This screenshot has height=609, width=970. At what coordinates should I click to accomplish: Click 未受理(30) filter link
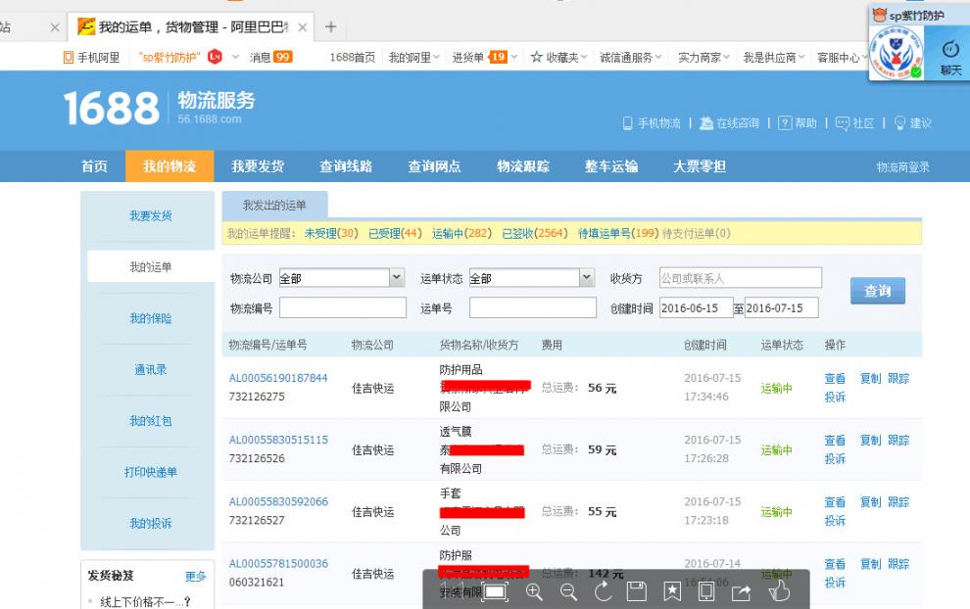[x=331, y=234]
